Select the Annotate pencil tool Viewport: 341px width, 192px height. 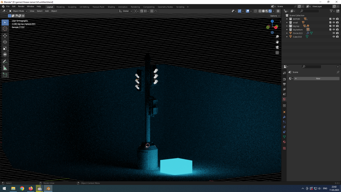(x=5, y=61)
